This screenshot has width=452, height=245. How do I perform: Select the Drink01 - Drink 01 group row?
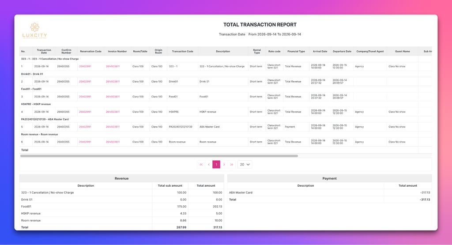tap(226, 74)
